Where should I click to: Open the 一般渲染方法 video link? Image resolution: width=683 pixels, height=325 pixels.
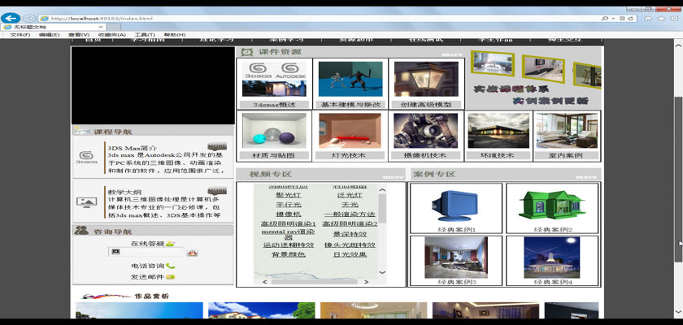point(350,214)
